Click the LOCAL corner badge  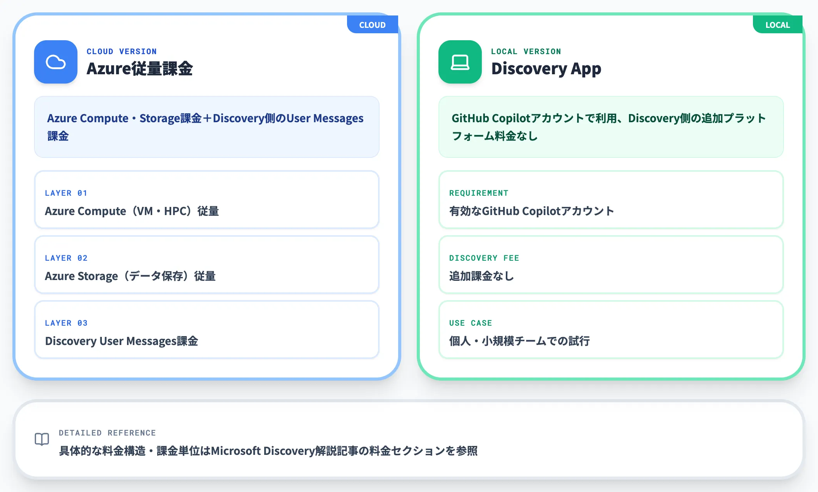click(777, 24)
